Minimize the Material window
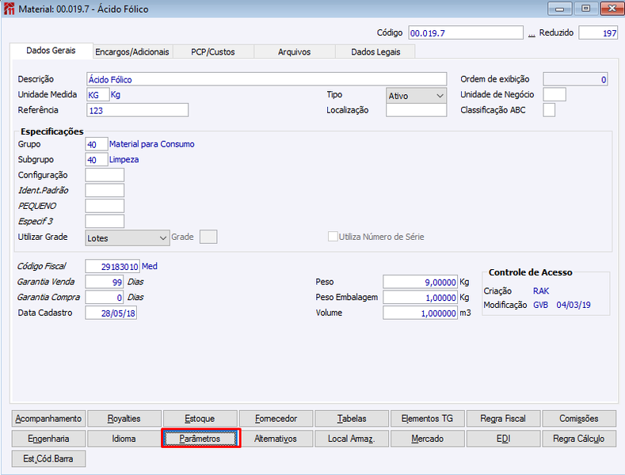This screenshot has width=625, height=475. point(559,9)
